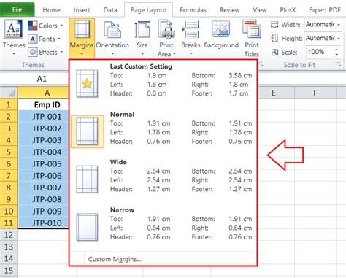Click the Last Custom Setting star thumbnail
The image size is (346, 278).
coord(87,84)
